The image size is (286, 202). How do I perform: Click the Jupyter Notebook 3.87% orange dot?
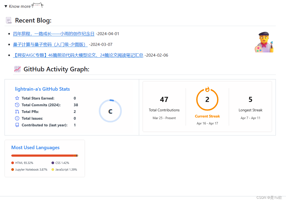click(x=13, y=170)
